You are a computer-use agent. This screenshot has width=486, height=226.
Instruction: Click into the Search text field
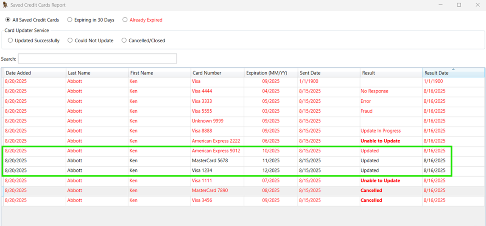tap(97, 59)
